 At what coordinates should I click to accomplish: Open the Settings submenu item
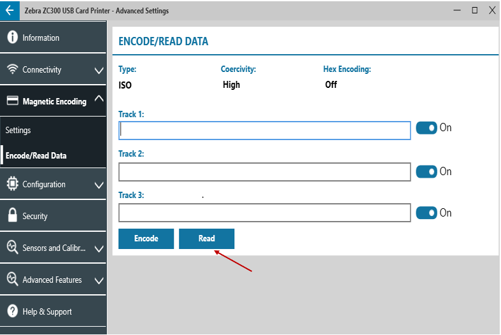point(18,130)
